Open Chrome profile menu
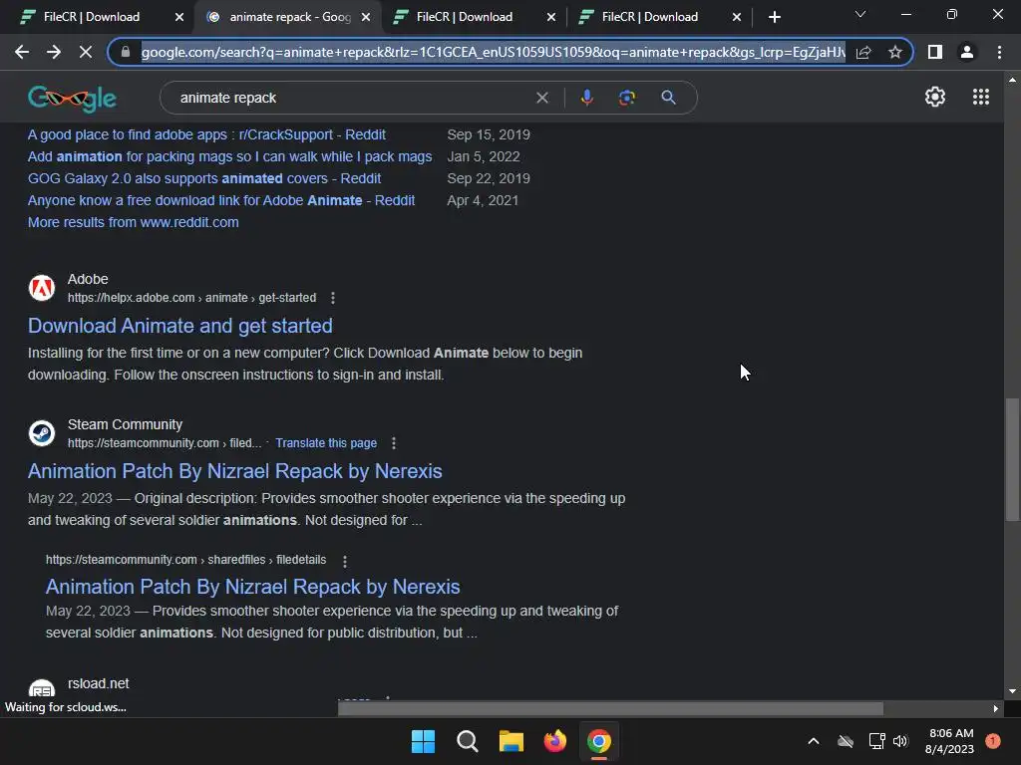Viewport: 1021px width, 765px height. 967,52
